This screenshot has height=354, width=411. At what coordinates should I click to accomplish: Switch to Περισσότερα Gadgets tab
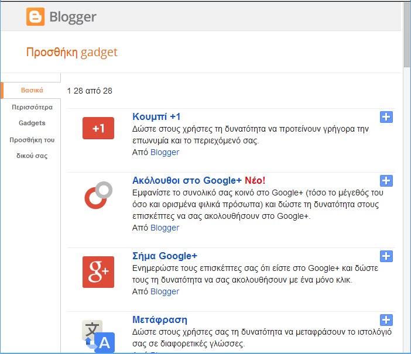[x=32, y=115]
